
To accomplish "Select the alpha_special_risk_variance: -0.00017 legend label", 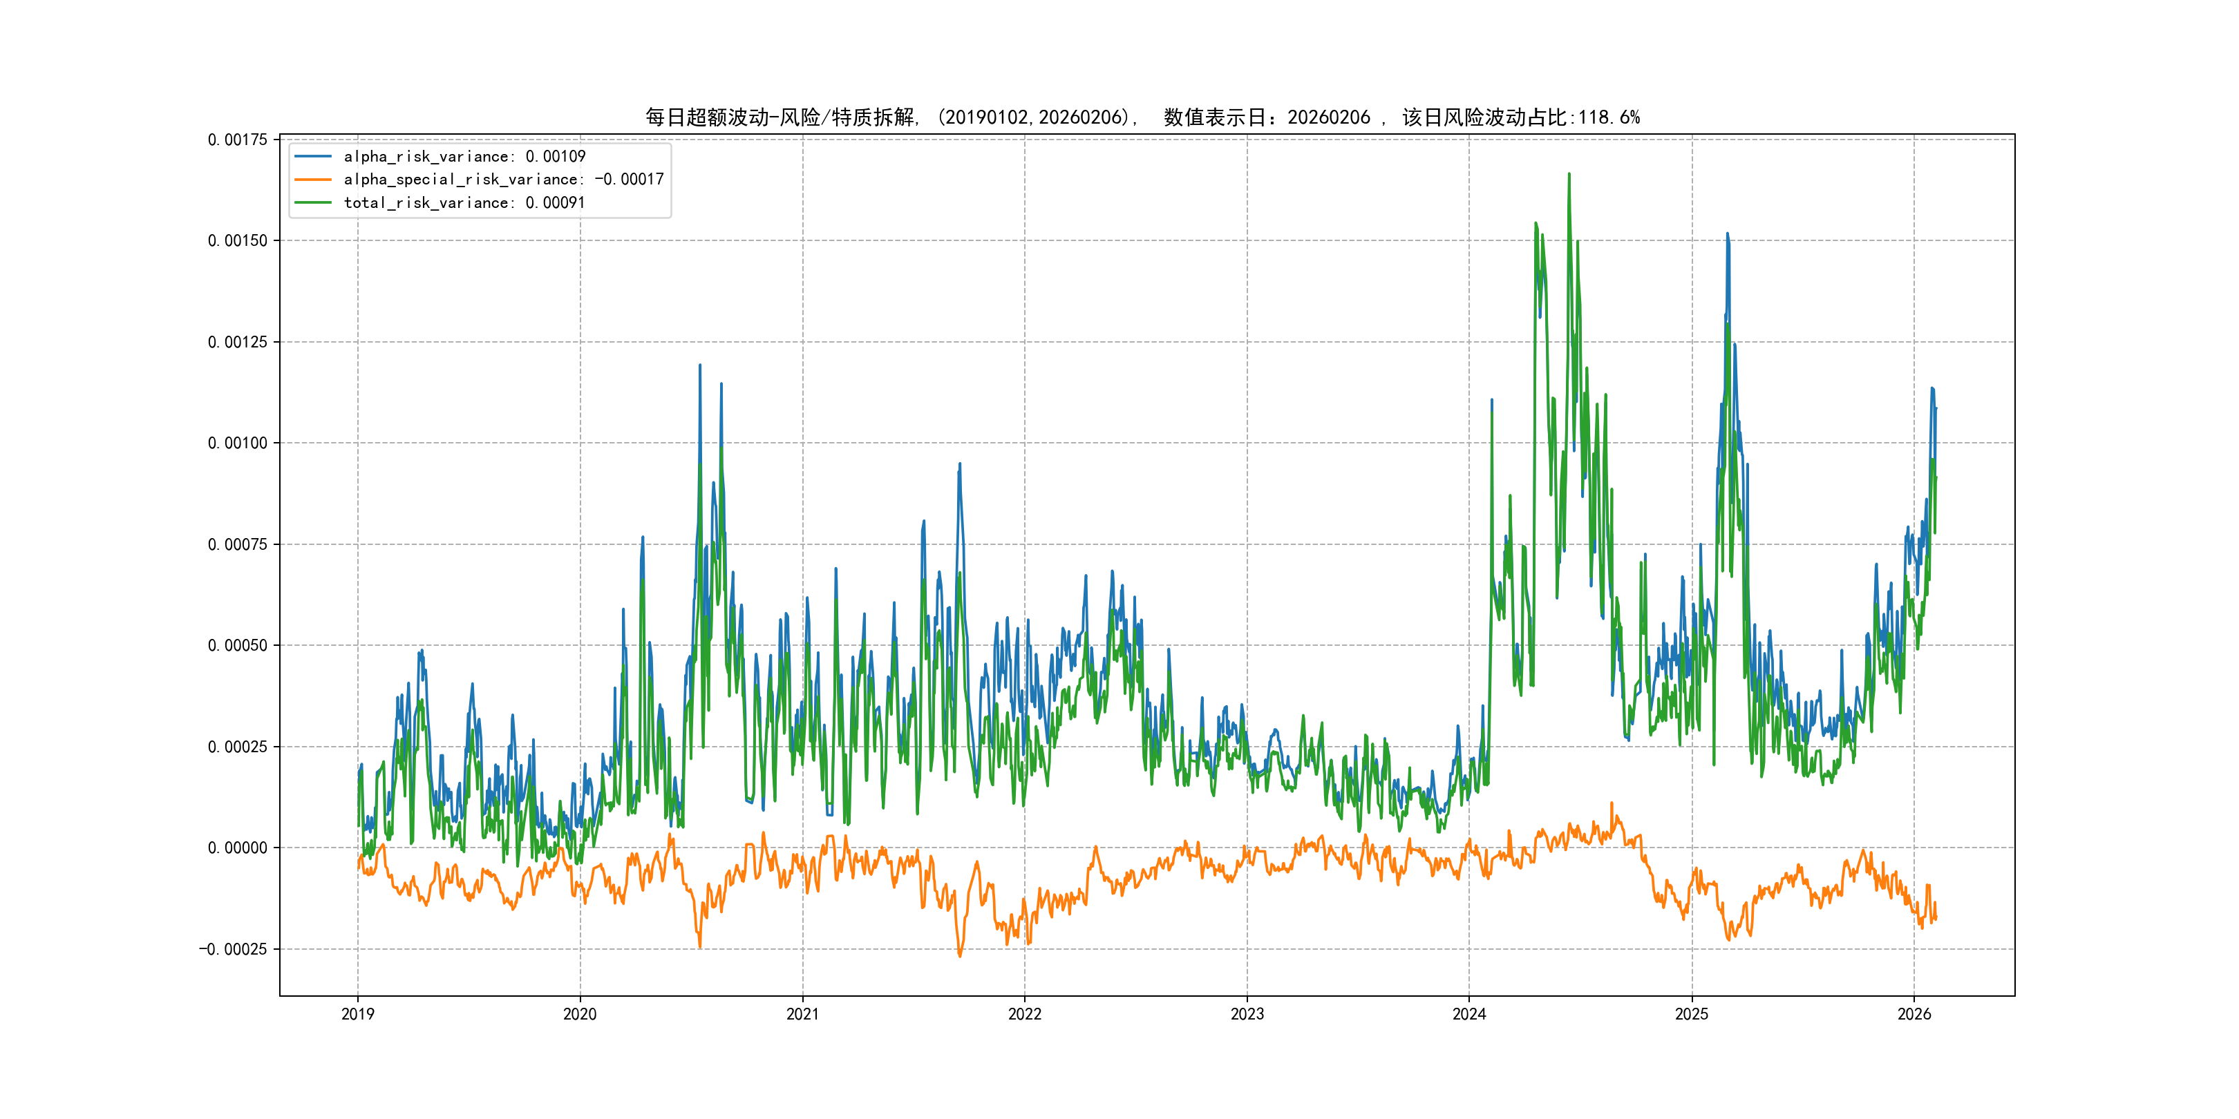I will 503,180.
